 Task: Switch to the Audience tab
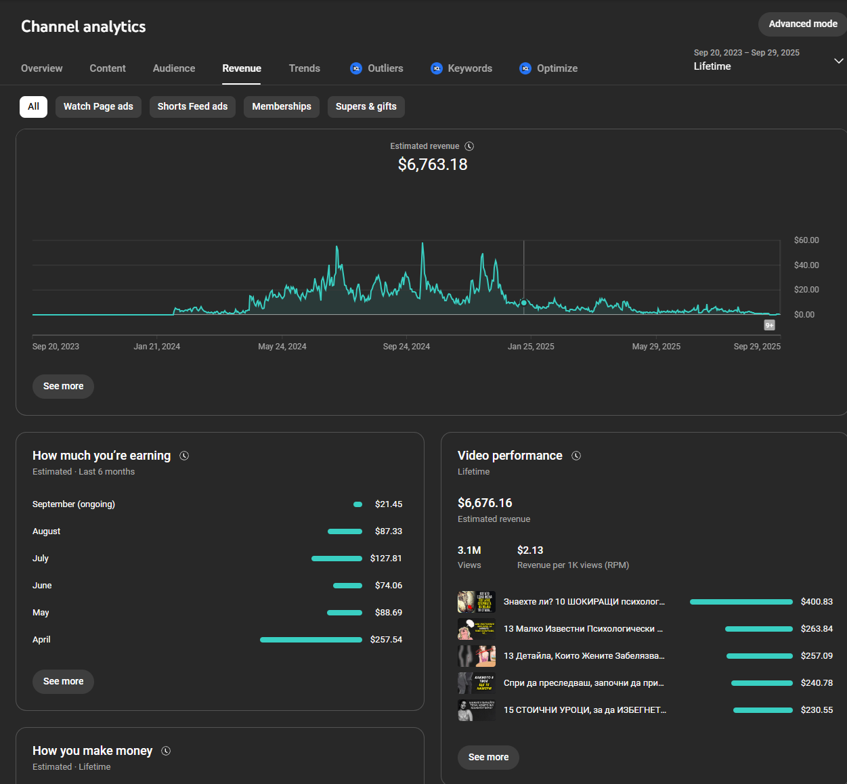coord(174,68)
